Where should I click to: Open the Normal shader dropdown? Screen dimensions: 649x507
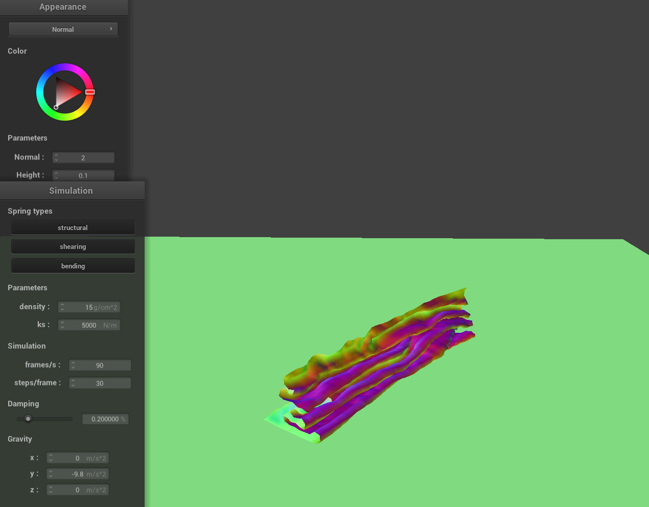[x=63, y=29]
